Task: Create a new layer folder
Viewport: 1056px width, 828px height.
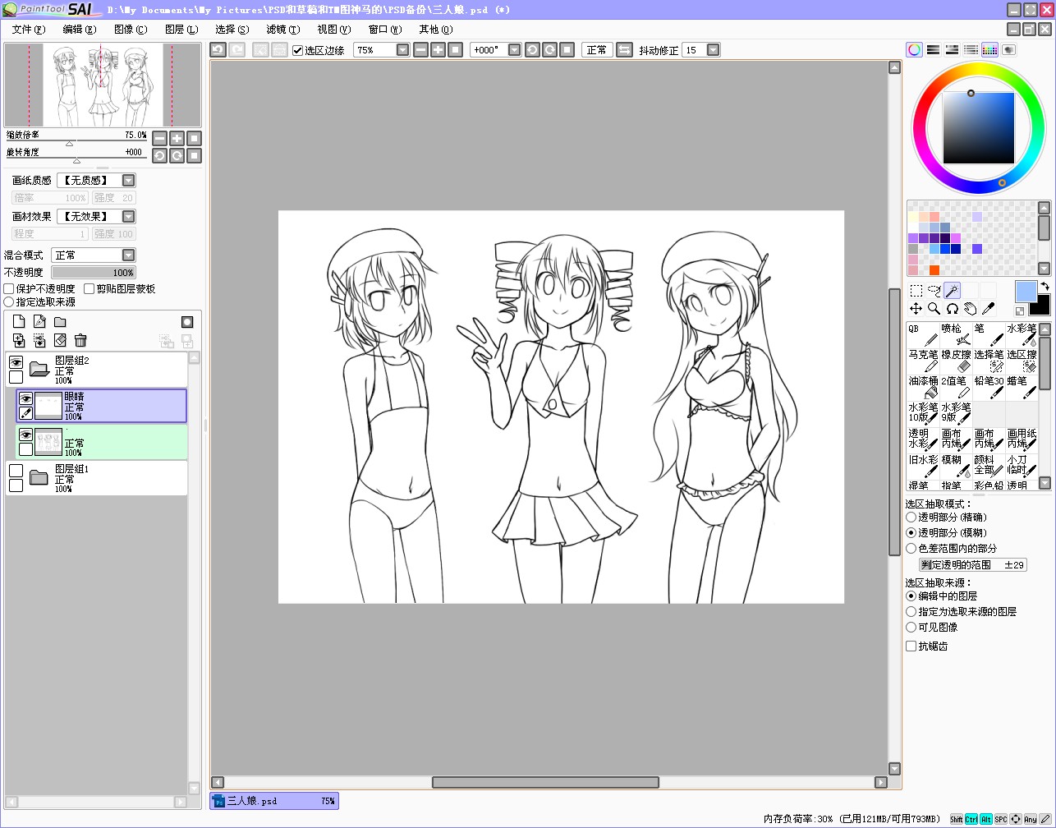Action: (x=60, y=322)
